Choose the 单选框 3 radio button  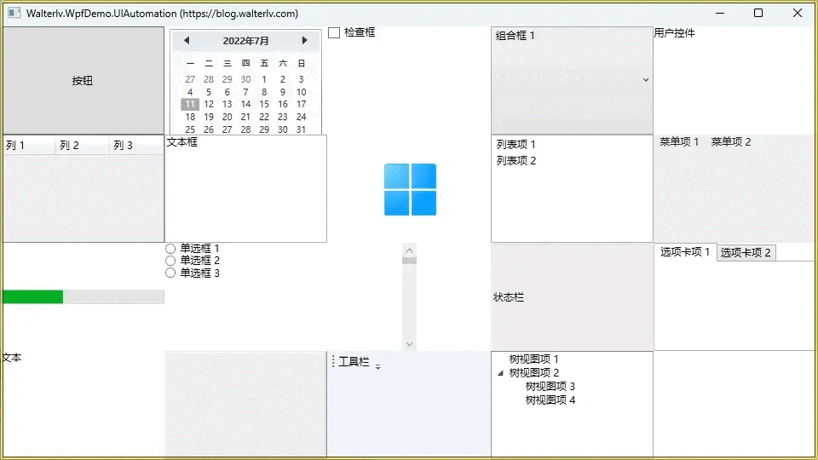point(170,273)
